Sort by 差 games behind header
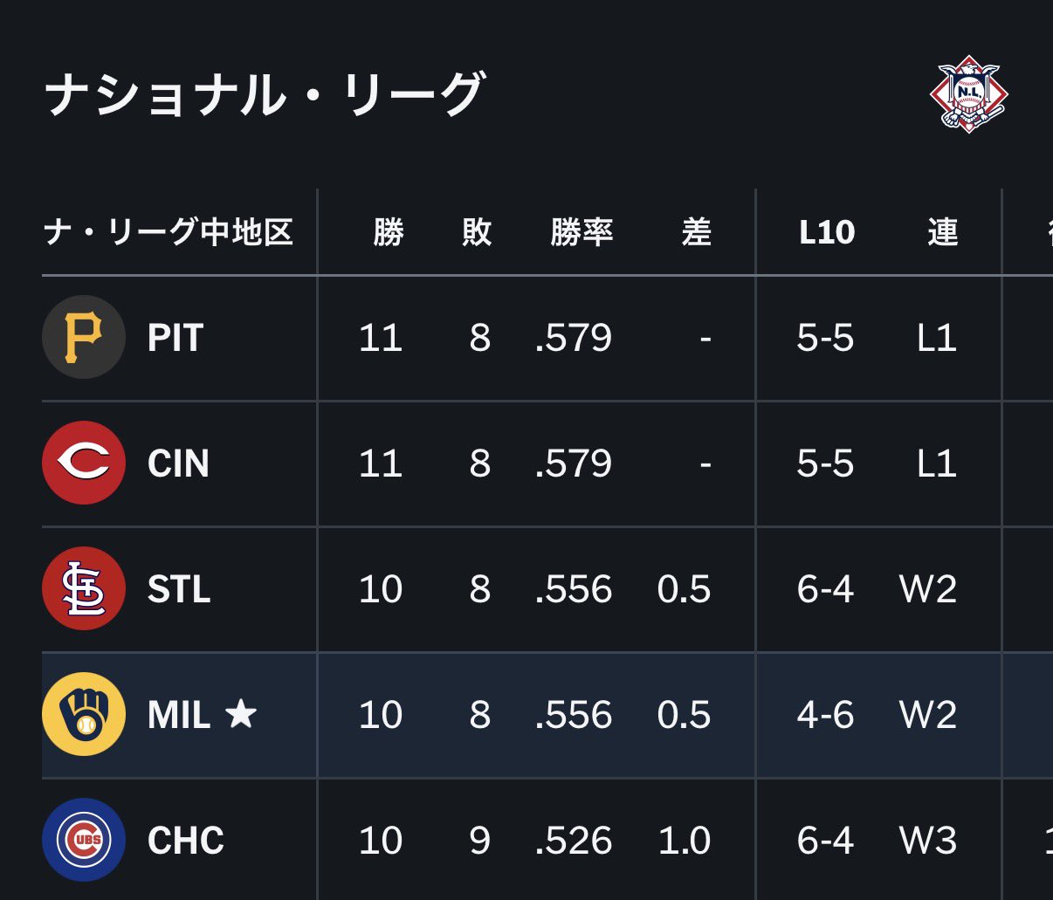Image resolution: width=1053 pixels, height=900 pixels. (x=696, y=232)
